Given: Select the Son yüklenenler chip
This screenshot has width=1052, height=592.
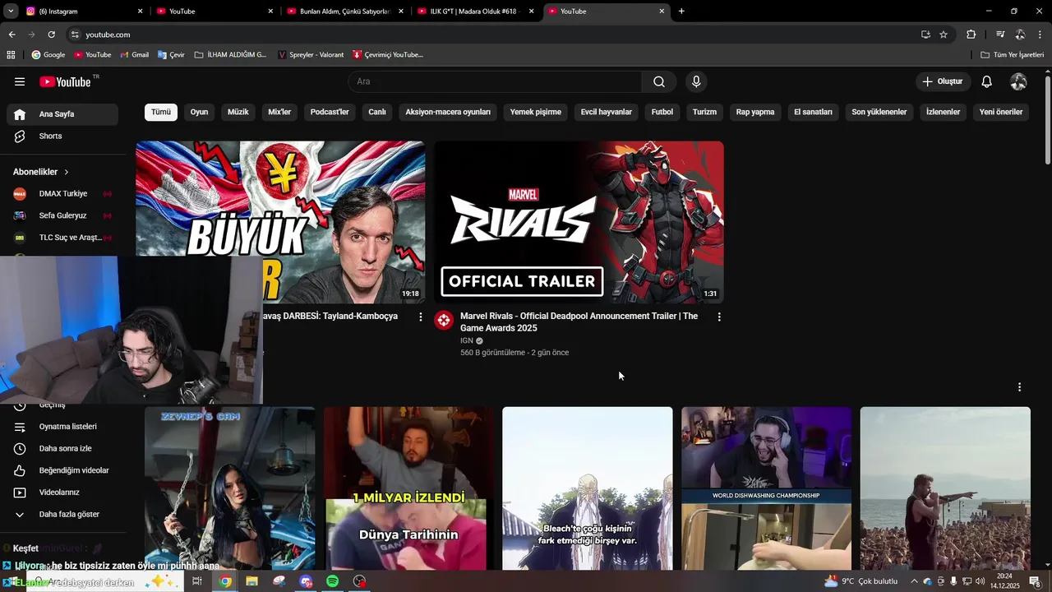Looking at the screenshot, I should pos(879,112).
